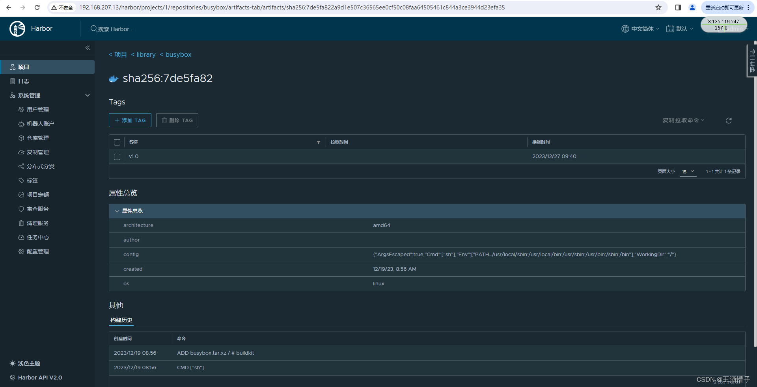Open 任务中心 in the sidebar
The width and height of the screenshot is (757, 387).
click(x=38, y=237)
